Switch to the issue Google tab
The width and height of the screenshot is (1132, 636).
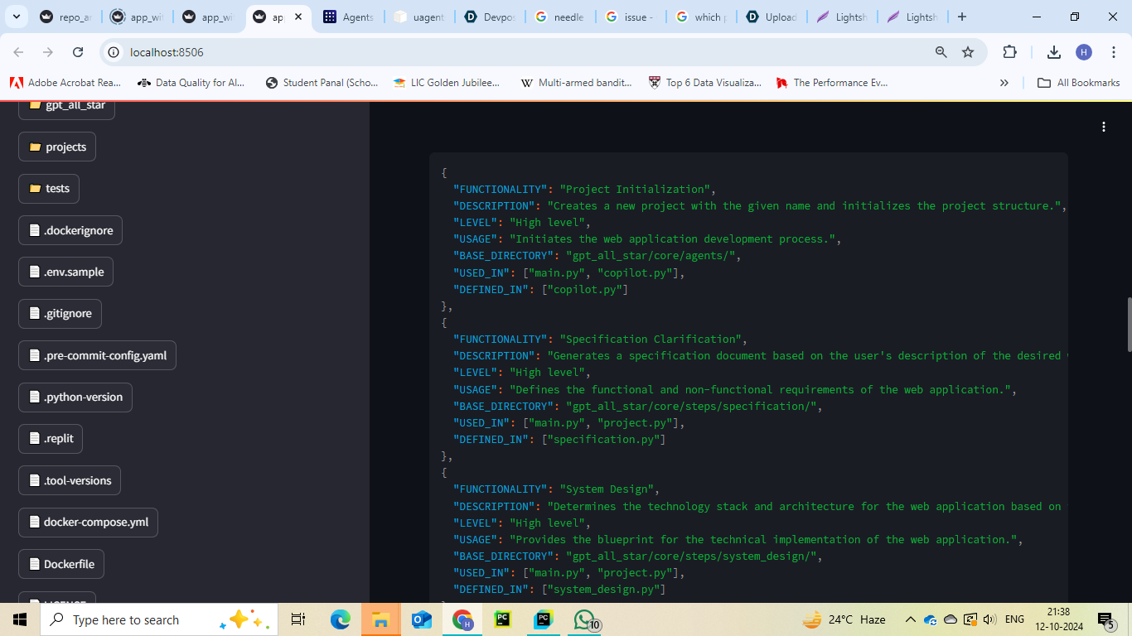(x=631, y=17)
